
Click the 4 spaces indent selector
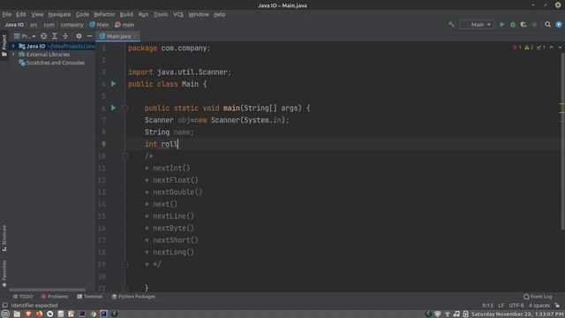click(x=539, y=306)
